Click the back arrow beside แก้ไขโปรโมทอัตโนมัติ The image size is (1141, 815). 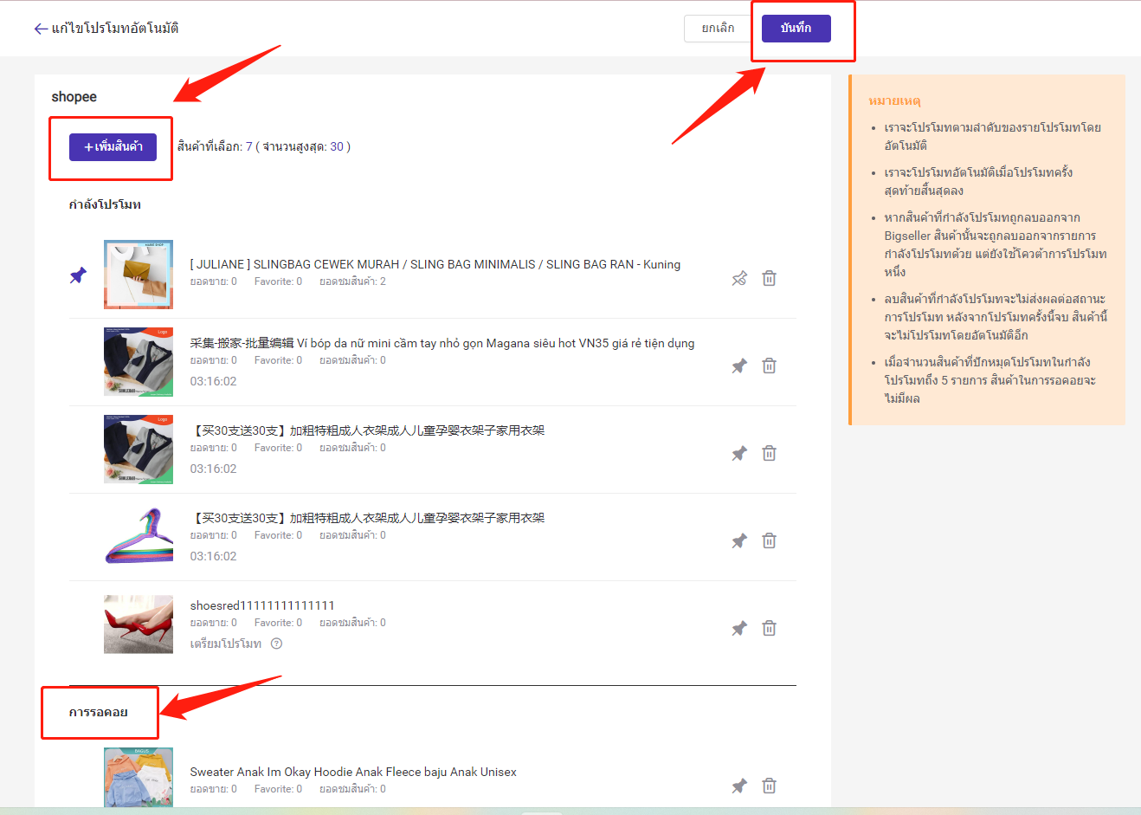(x=40, y=29)
